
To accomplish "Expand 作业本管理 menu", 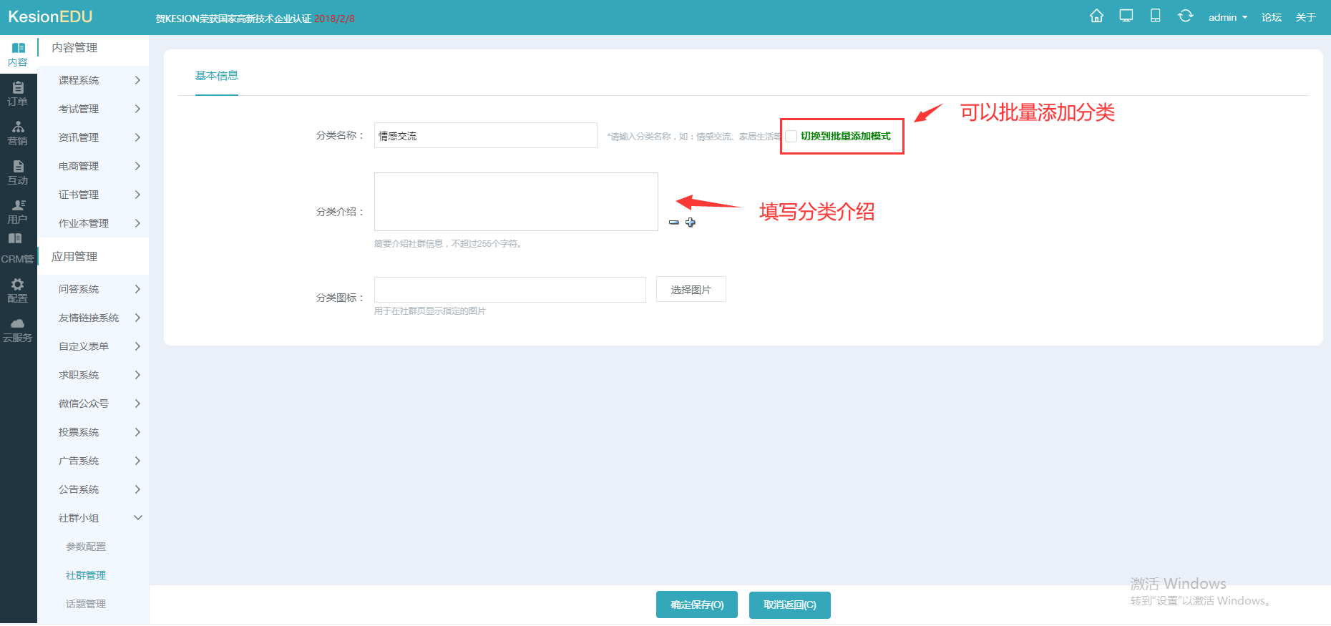I will pos(93,223).
